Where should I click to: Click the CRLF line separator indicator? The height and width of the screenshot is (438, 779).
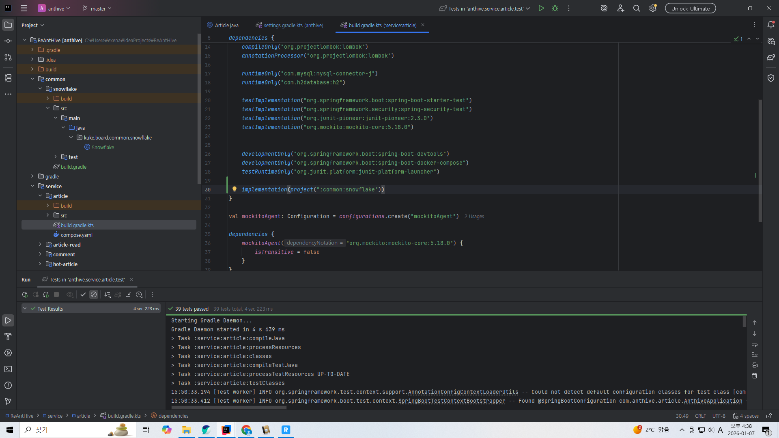pyautogui.click(x=700, y=416)
